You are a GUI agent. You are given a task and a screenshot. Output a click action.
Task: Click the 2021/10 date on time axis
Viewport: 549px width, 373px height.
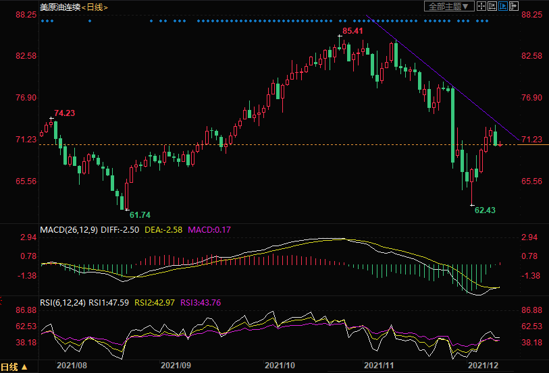pos(280,365)
